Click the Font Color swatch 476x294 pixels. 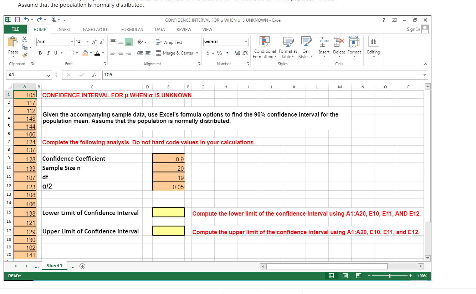tap(98, 52)
